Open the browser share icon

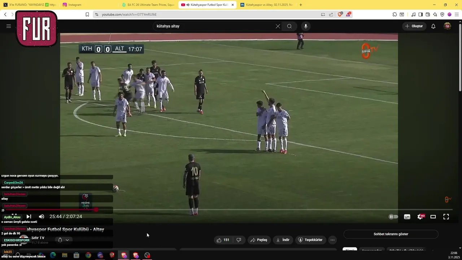click(331, 14)
